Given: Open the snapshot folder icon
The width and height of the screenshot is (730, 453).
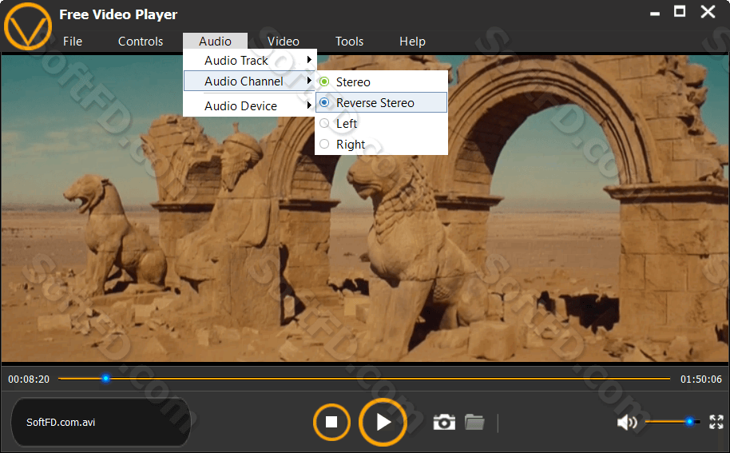Looking at the screenshot, I should (474, 422).
